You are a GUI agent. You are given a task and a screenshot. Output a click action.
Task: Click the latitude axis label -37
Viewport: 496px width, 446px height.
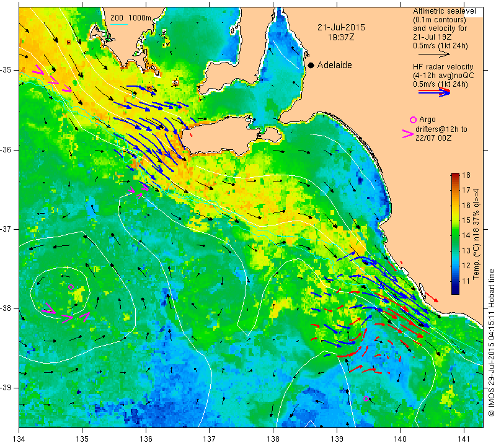pos(7,229)
